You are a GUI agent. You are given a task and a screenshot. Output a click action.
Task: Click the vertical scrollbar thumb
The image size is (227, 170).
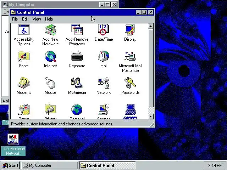point(150,68)
